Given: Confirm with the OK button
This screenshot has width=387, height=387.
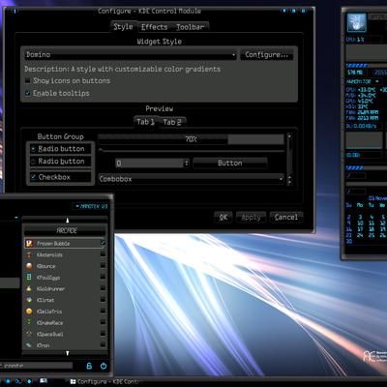Looking at the screenshot, I should point(223,218).
